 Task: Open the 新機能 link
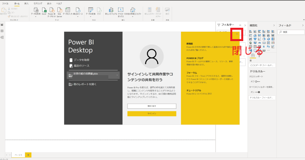click(x=190, y=44)
